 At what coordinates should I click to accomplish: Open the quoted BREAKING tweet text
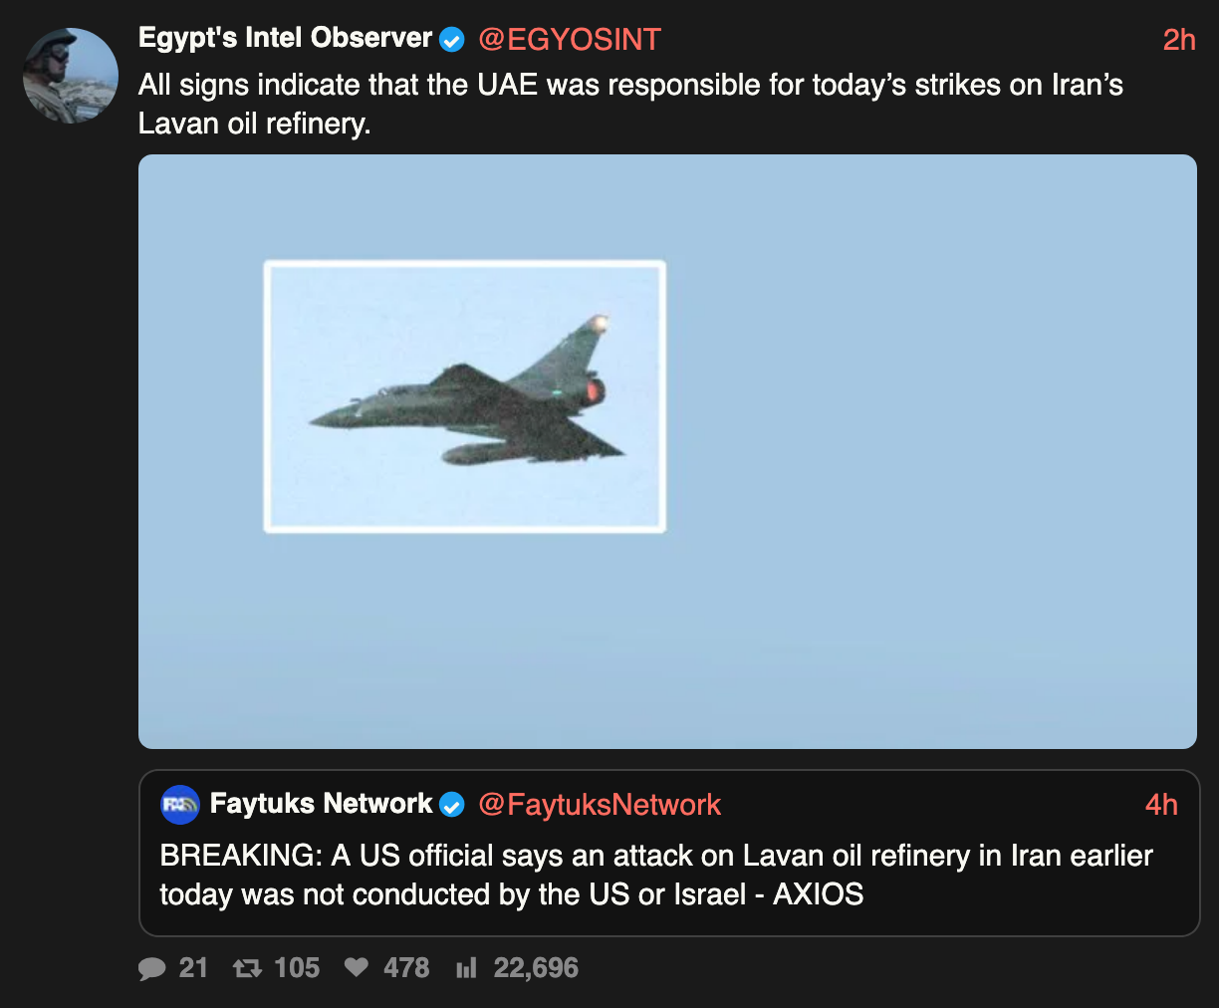tap(657, 875)
